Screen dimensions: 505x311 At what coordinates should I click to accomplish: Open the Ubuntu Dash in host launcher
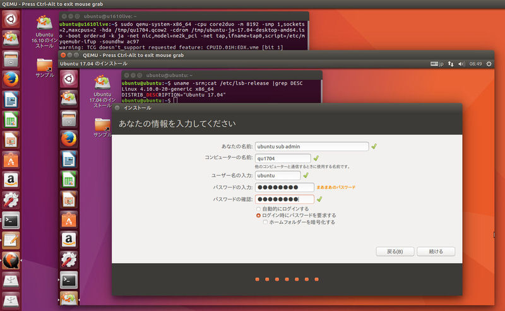pyautogui.click(x=11, y=20)
